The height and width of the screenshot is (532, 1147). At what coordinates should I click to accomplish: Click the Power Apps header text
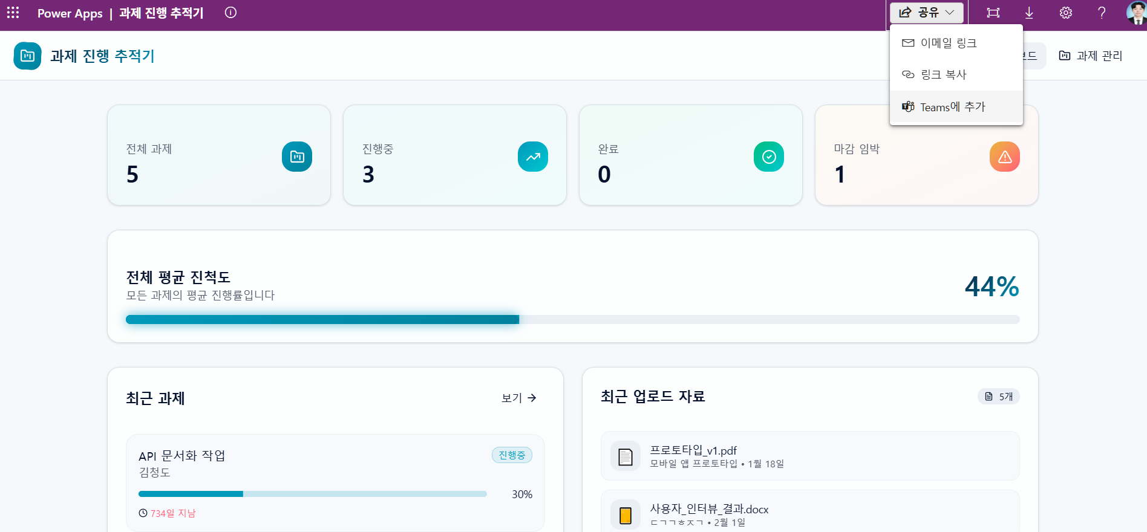[70, 13]
